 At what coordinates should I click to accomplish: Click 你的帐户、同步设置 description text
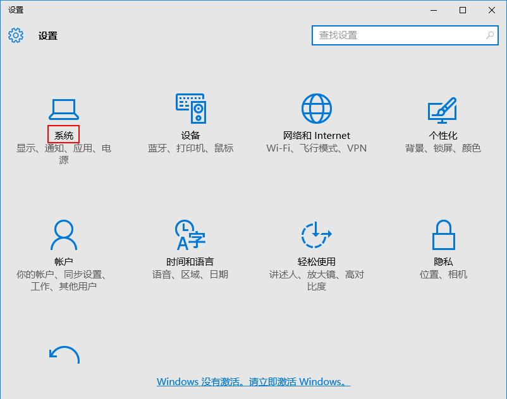tap(61, 280)
